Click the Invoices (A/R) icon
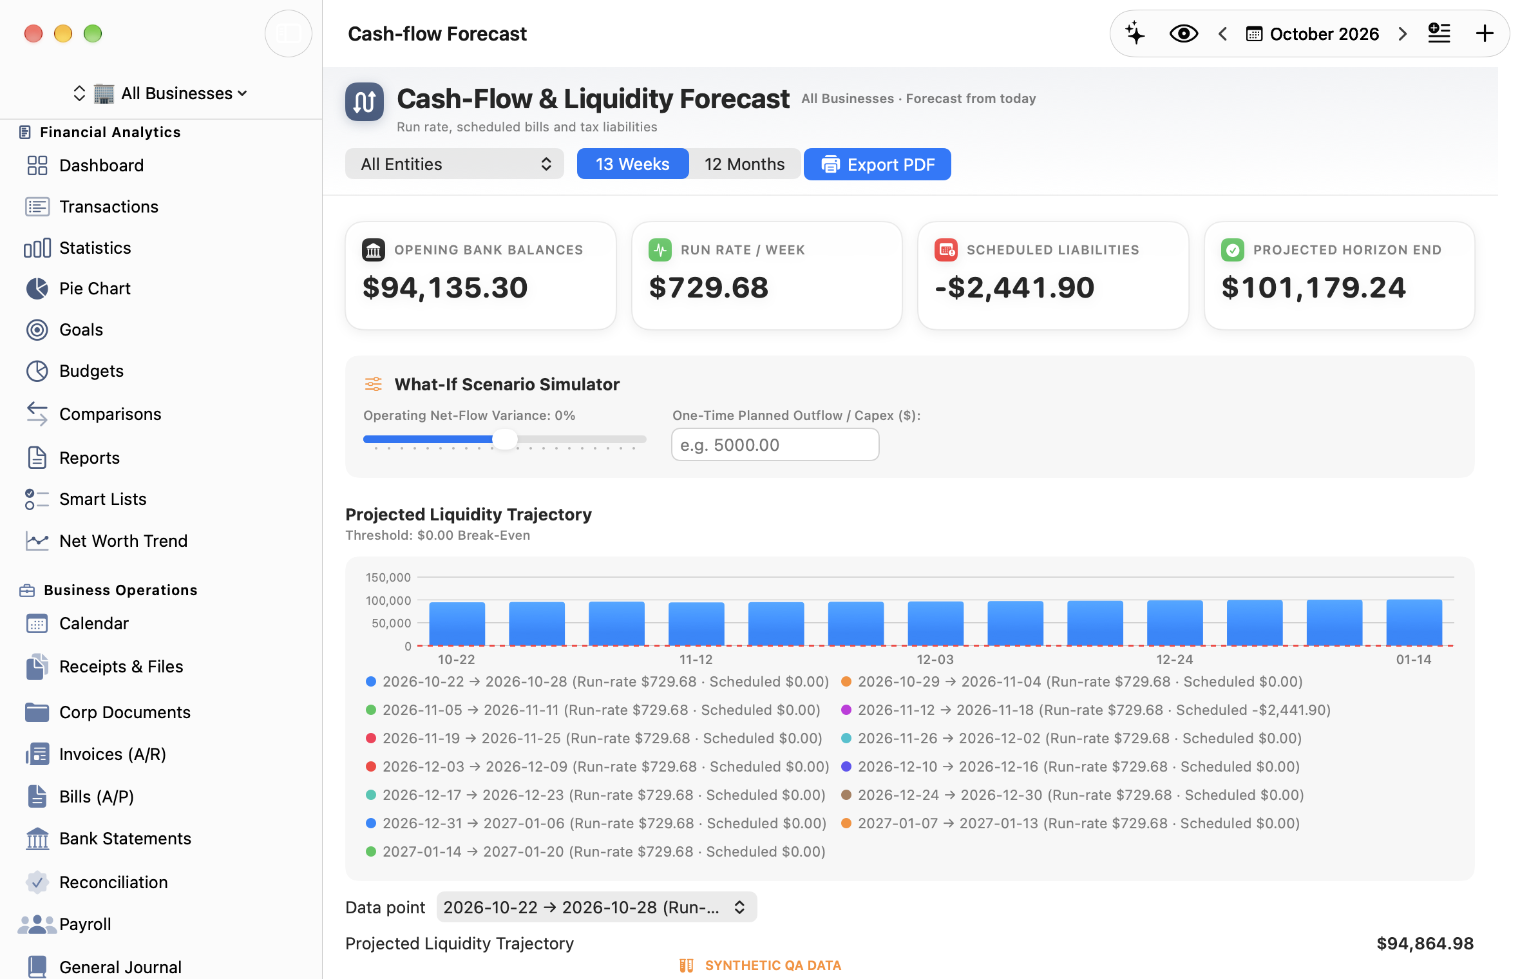Screen dimensions: 1520x979 pos(37,754)
